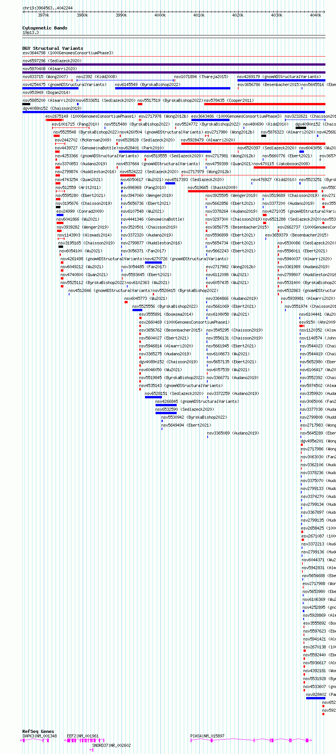Click the red bar under nsv6524222 (Sedlazeck2020)
This screenshot has width=336, height=754.
pos(128,175)
